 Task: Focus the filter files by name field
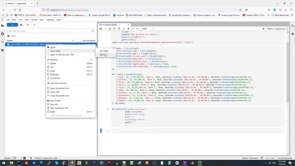coord(51,31)
